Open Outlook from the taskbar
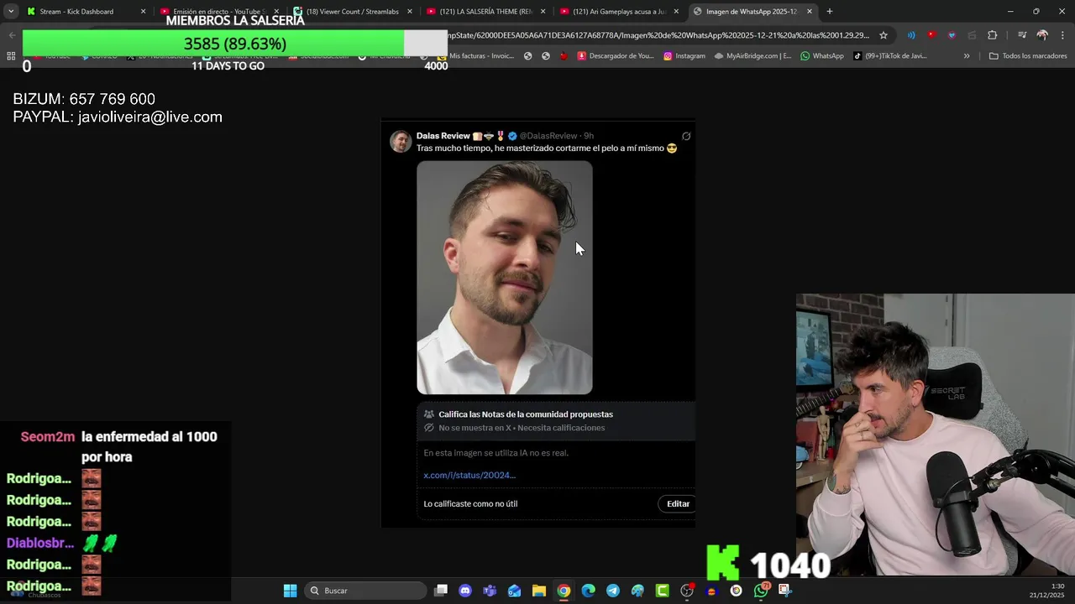 click(x=514, y=591)
